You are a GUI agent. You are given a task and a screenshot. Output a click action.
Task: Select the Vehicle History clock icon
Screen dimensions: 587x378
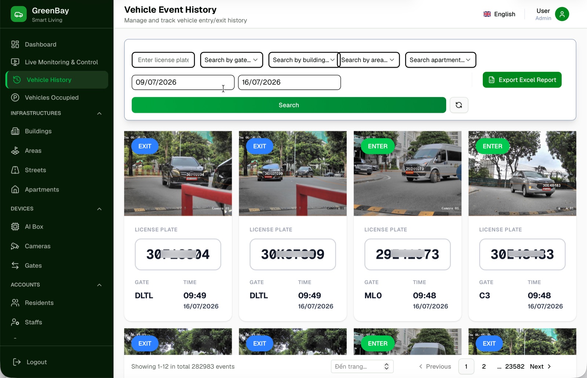point(17,79)
